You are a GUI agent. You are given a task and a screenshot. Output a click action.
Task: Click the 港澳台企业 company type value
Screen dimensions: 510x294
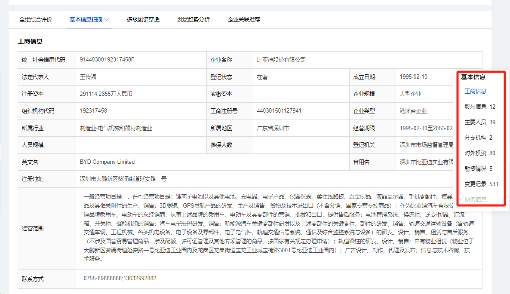point(413,111)
